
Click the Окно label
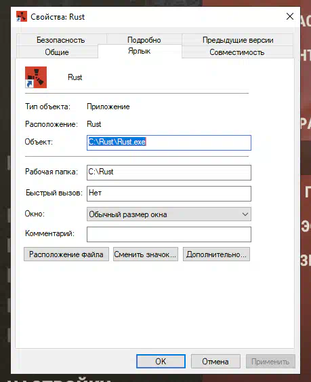(35, 214)
